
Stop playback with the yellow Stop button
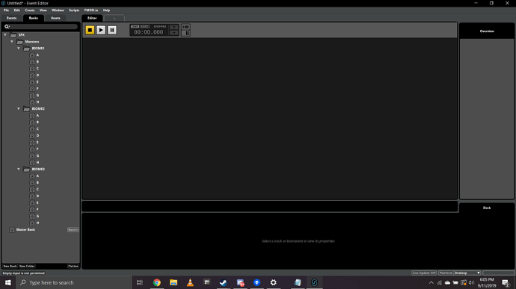[x=90, y=30]
